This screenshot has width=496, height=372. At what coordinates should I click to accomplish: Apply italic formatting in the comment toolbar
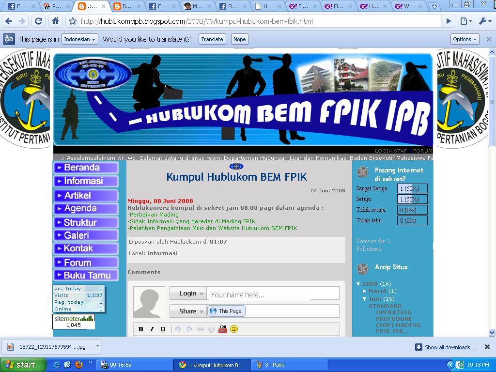click(x=152, y=329)
